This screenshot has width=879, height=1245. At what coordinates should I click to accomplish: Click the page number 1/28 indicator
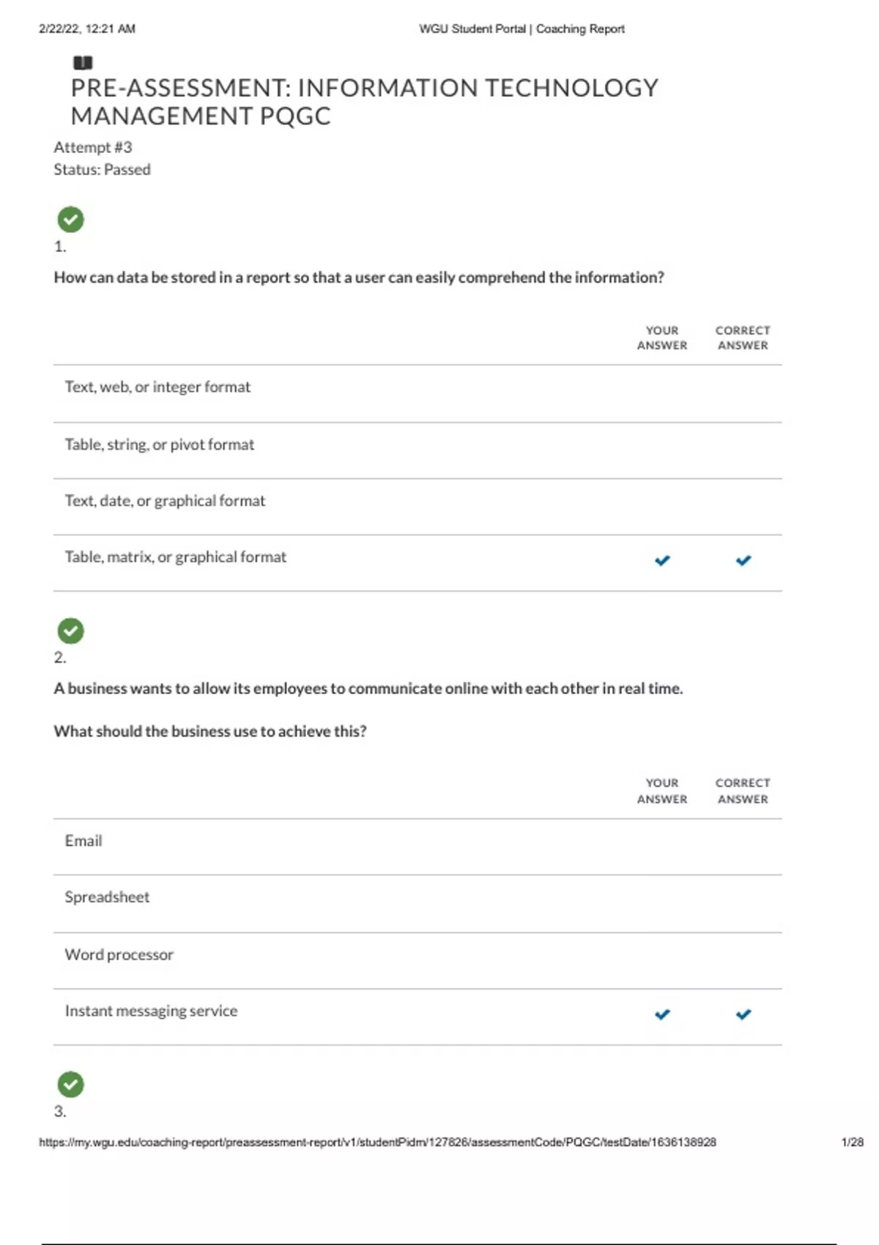pos(852,1142)
